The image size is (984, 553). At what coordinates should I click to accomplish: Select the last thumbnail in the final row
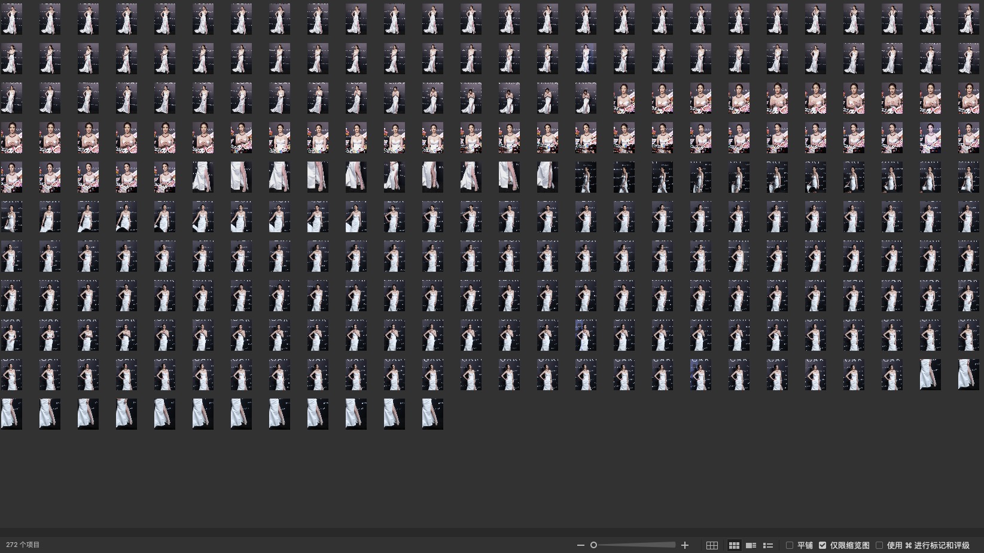point(432,414)
